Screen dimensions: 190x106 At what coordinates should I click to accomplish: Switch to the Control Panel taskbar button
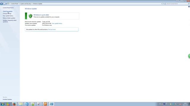coord(51,104)
